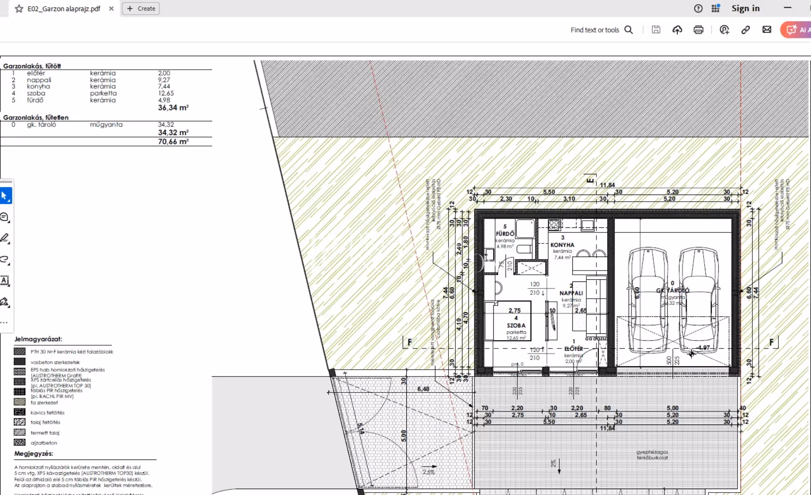The image size is (811, 495).
Task: Open the help question mark menu
Action: (698, 8)
